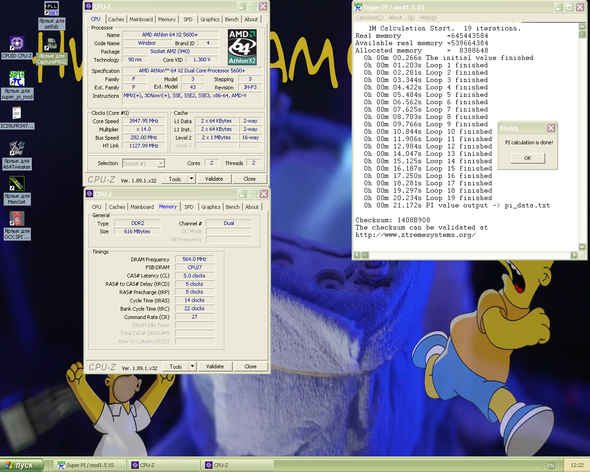Expand Tools dropdown arrow in top CPU-Z window
Image resolution: width=590 pixels, height=472 pixels.
click(192, 179)
